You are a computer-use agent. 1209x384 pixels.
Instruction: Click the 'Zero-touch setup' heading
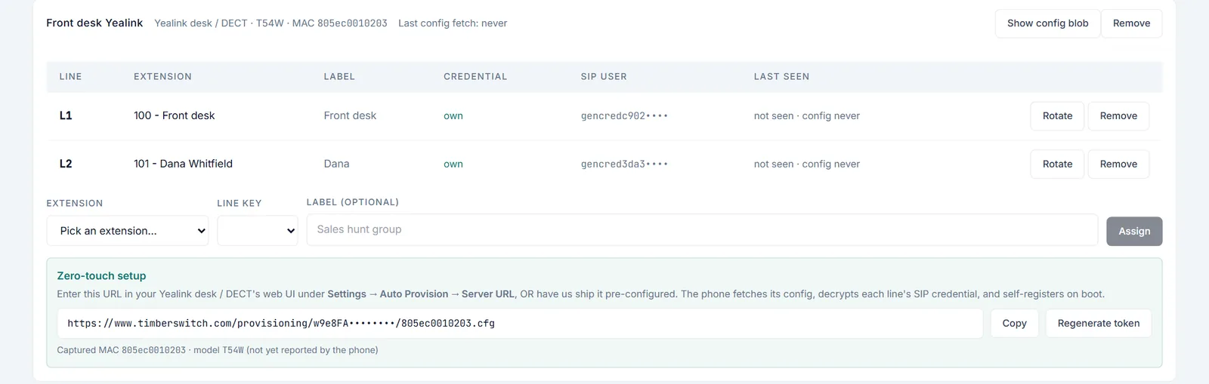101,276
